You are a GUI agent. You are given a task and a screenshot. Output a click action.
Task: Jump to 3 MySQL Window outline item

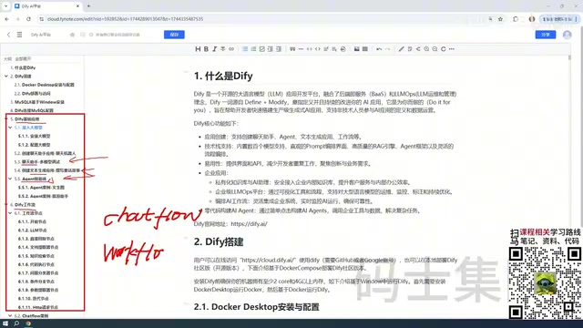click(x=37, y=102)
